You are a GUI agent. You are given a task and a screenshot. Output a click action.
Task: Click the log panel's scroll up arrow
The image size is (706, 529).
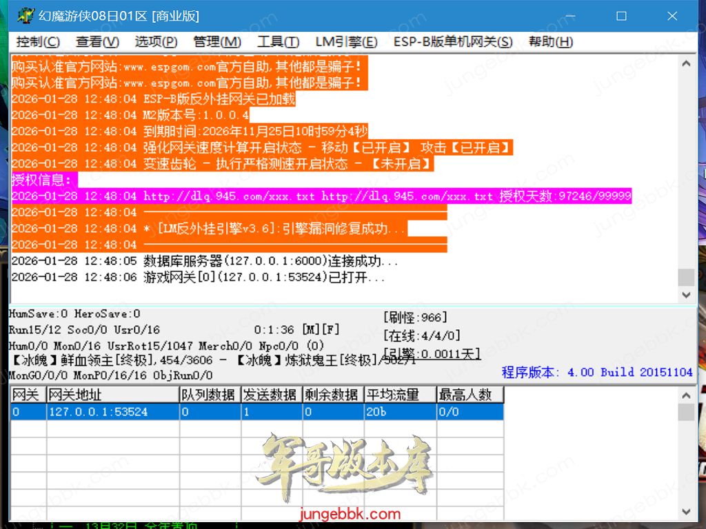[x=686, y=64]
